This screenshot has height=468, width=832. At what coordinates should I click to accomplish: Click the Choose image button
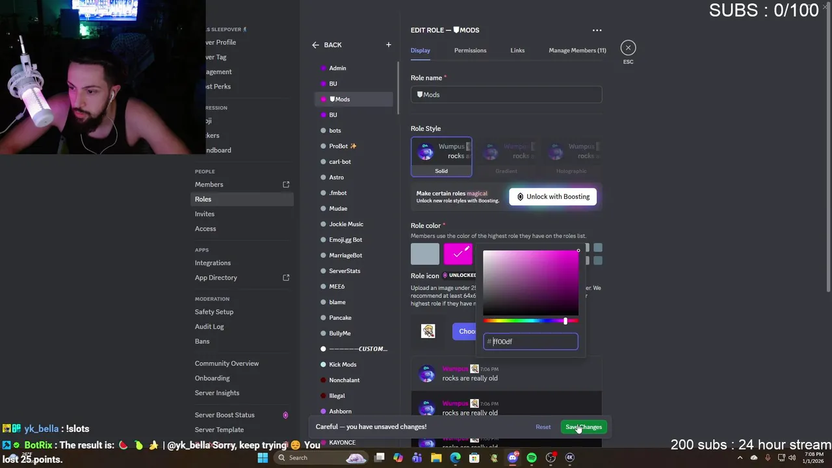click(x=465, y=331)
